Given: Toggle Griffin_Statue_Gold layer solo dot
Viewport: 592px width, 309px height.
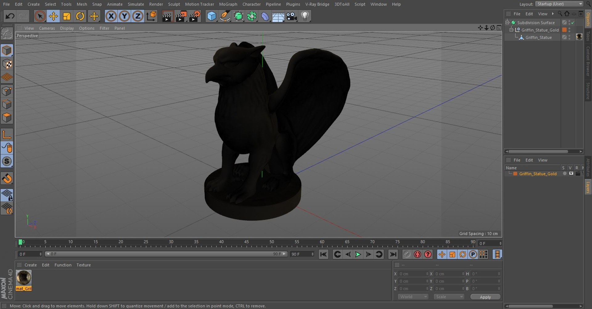Looking at the screenshot, I should 565,174.
